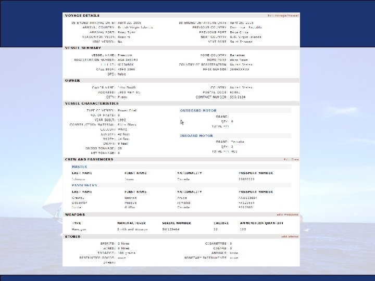Click owner name John Smith

[x=127, y=87]
